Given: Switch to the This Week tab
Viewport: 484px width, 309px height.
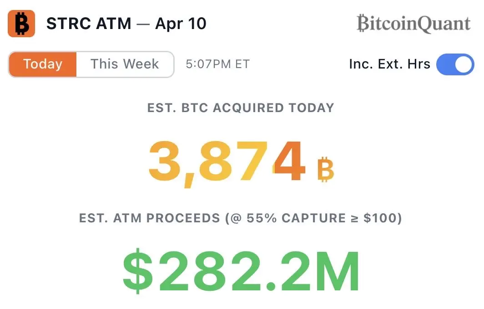Looking at the screenshot, I should 125,64.
